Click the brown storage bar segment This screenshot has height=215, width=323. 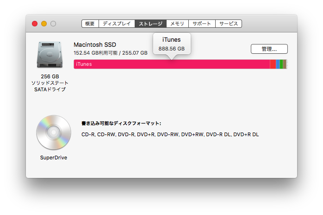[285, 64]
